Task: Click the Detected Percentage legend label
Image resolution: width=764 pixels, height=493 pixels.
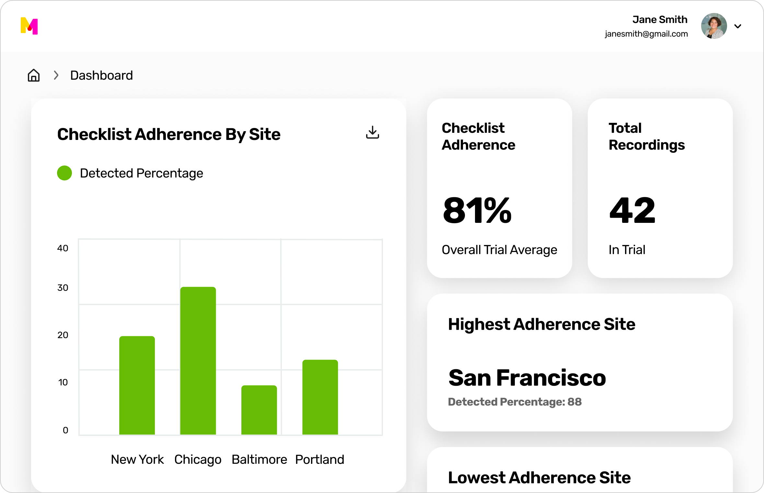Action: click(141, 173)
